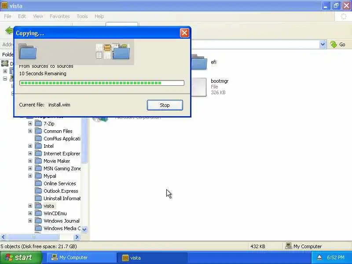The height and width of the screenshot is (264, 352).
Task: Expand the Windows Journal node
Action: click(x=30, y=221)
